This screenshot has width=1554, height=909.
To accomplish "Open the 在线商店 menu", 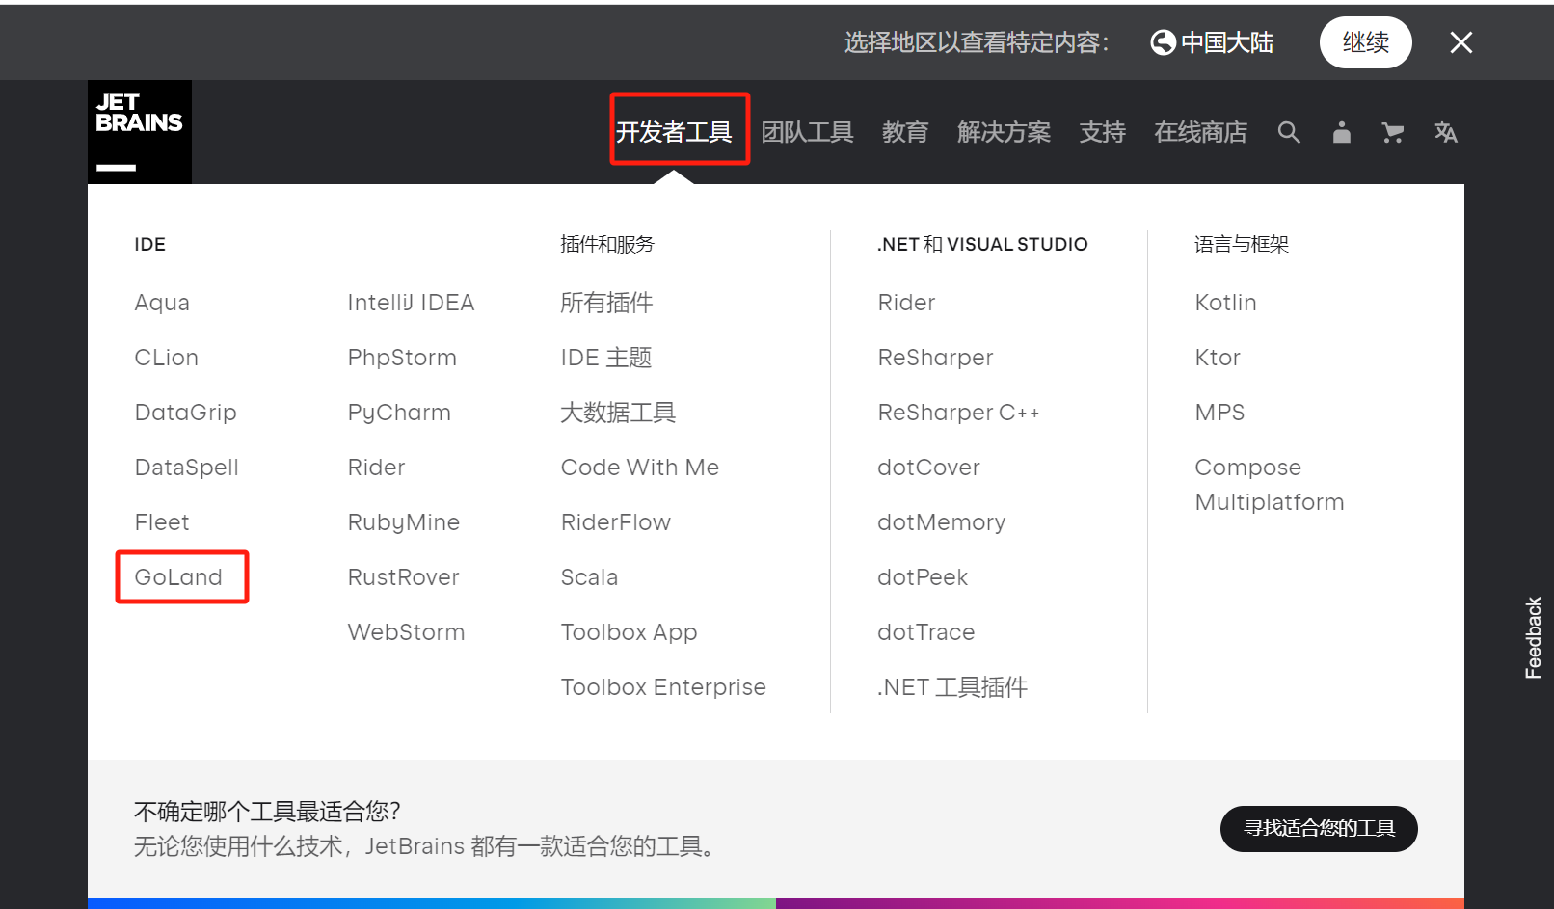I will click(x=1200, y=132).
